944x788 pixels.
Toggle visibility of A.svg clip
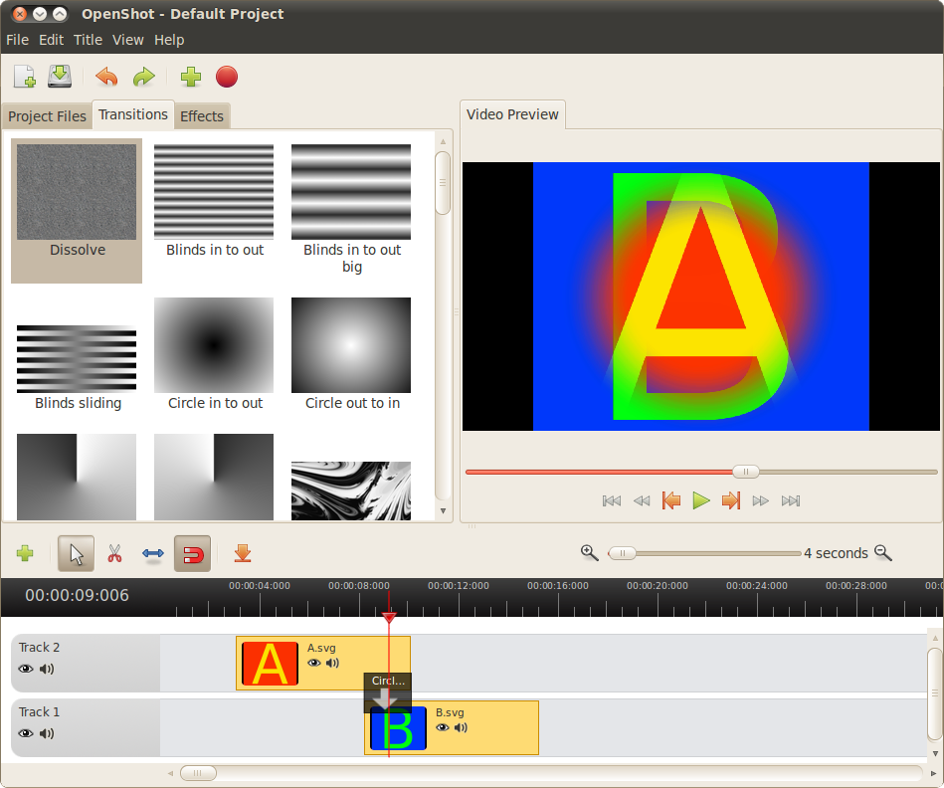[x=314, y=663]
